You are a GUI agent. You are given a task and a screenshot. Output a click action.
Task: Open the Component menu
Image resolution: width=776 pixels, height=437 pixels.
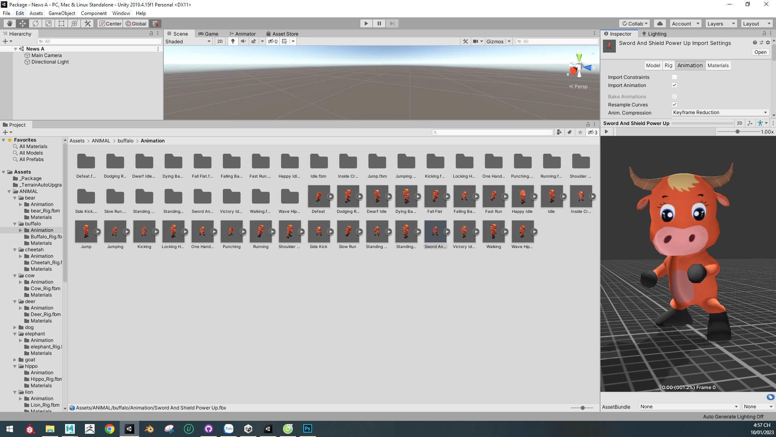[x=93, y=13]
